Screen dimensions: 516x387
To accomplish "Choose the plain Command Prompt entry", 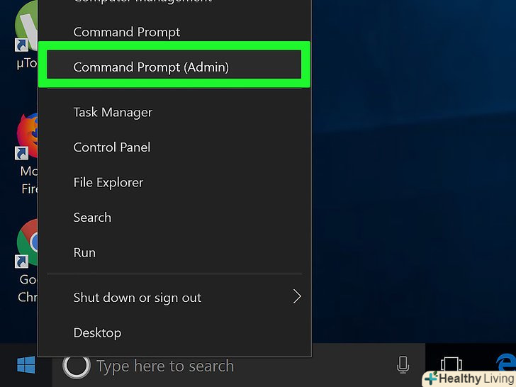I will [127, 32].
